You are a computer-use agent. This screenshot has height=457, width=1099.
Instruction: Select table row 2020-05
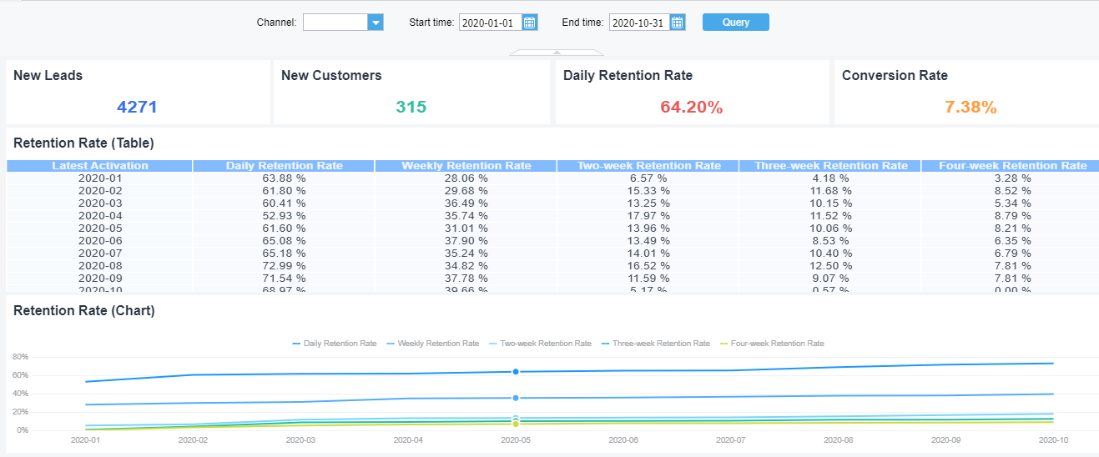pos(552,228)
